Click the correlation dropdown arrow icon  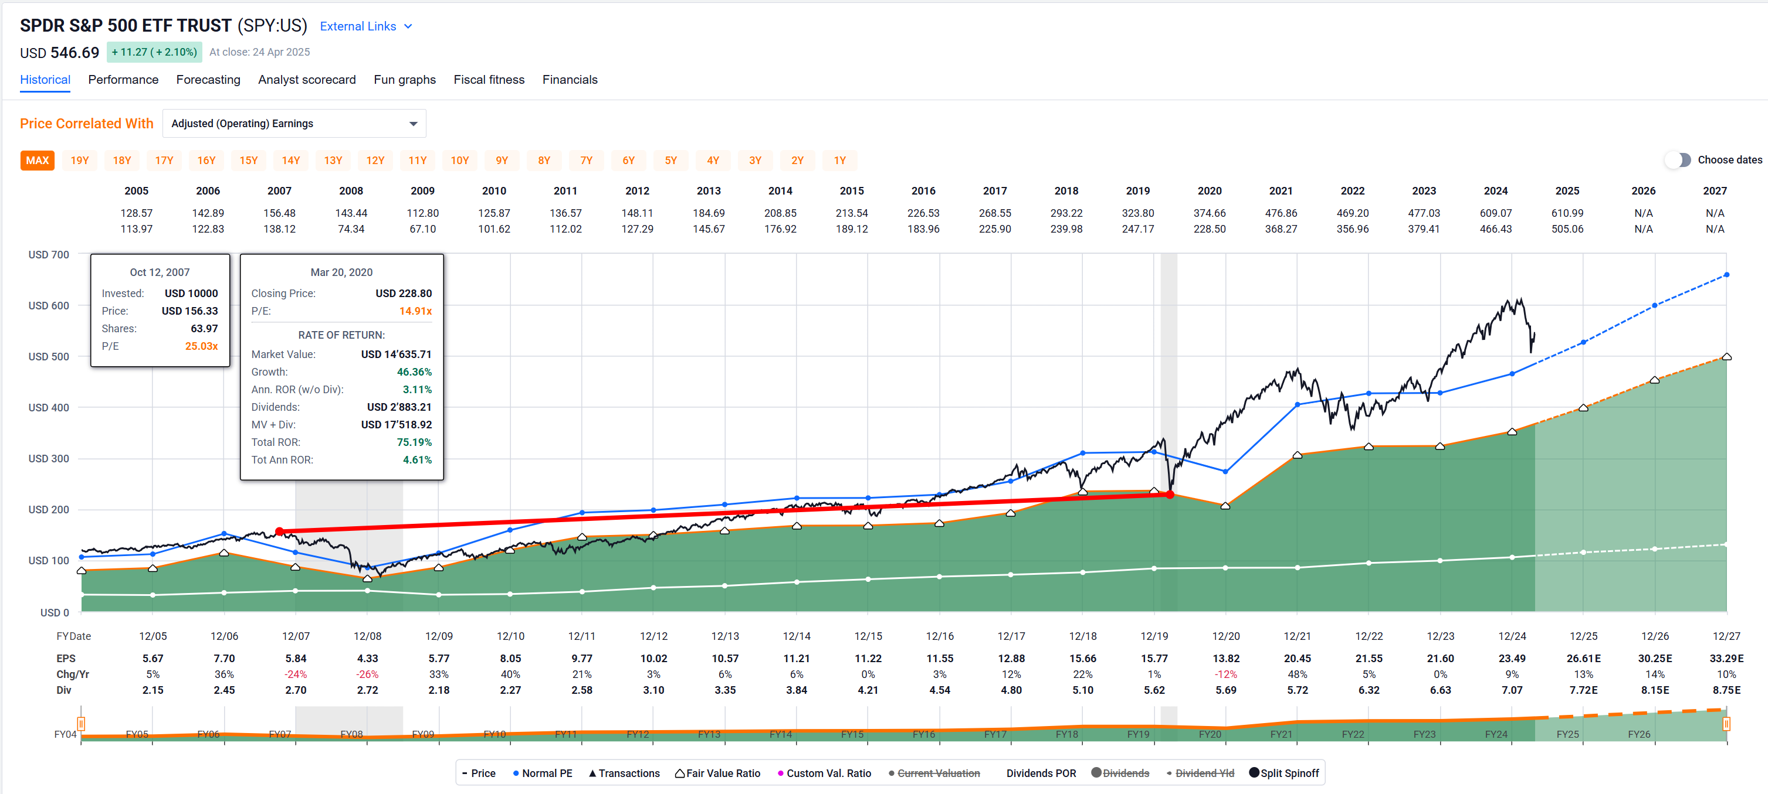tap(413, 124)
